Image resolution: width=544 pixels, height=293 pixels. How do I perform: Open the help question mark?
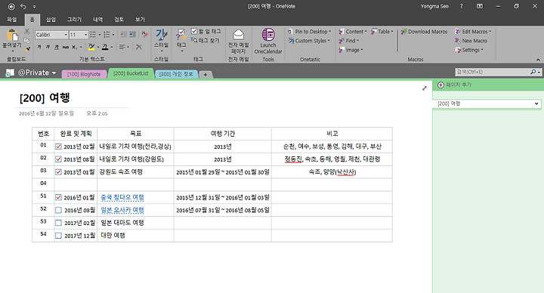[x=461, y=6]
